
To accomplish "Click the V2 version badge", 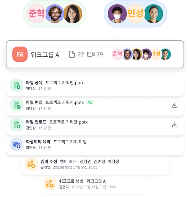I will [x=90, y=103].
